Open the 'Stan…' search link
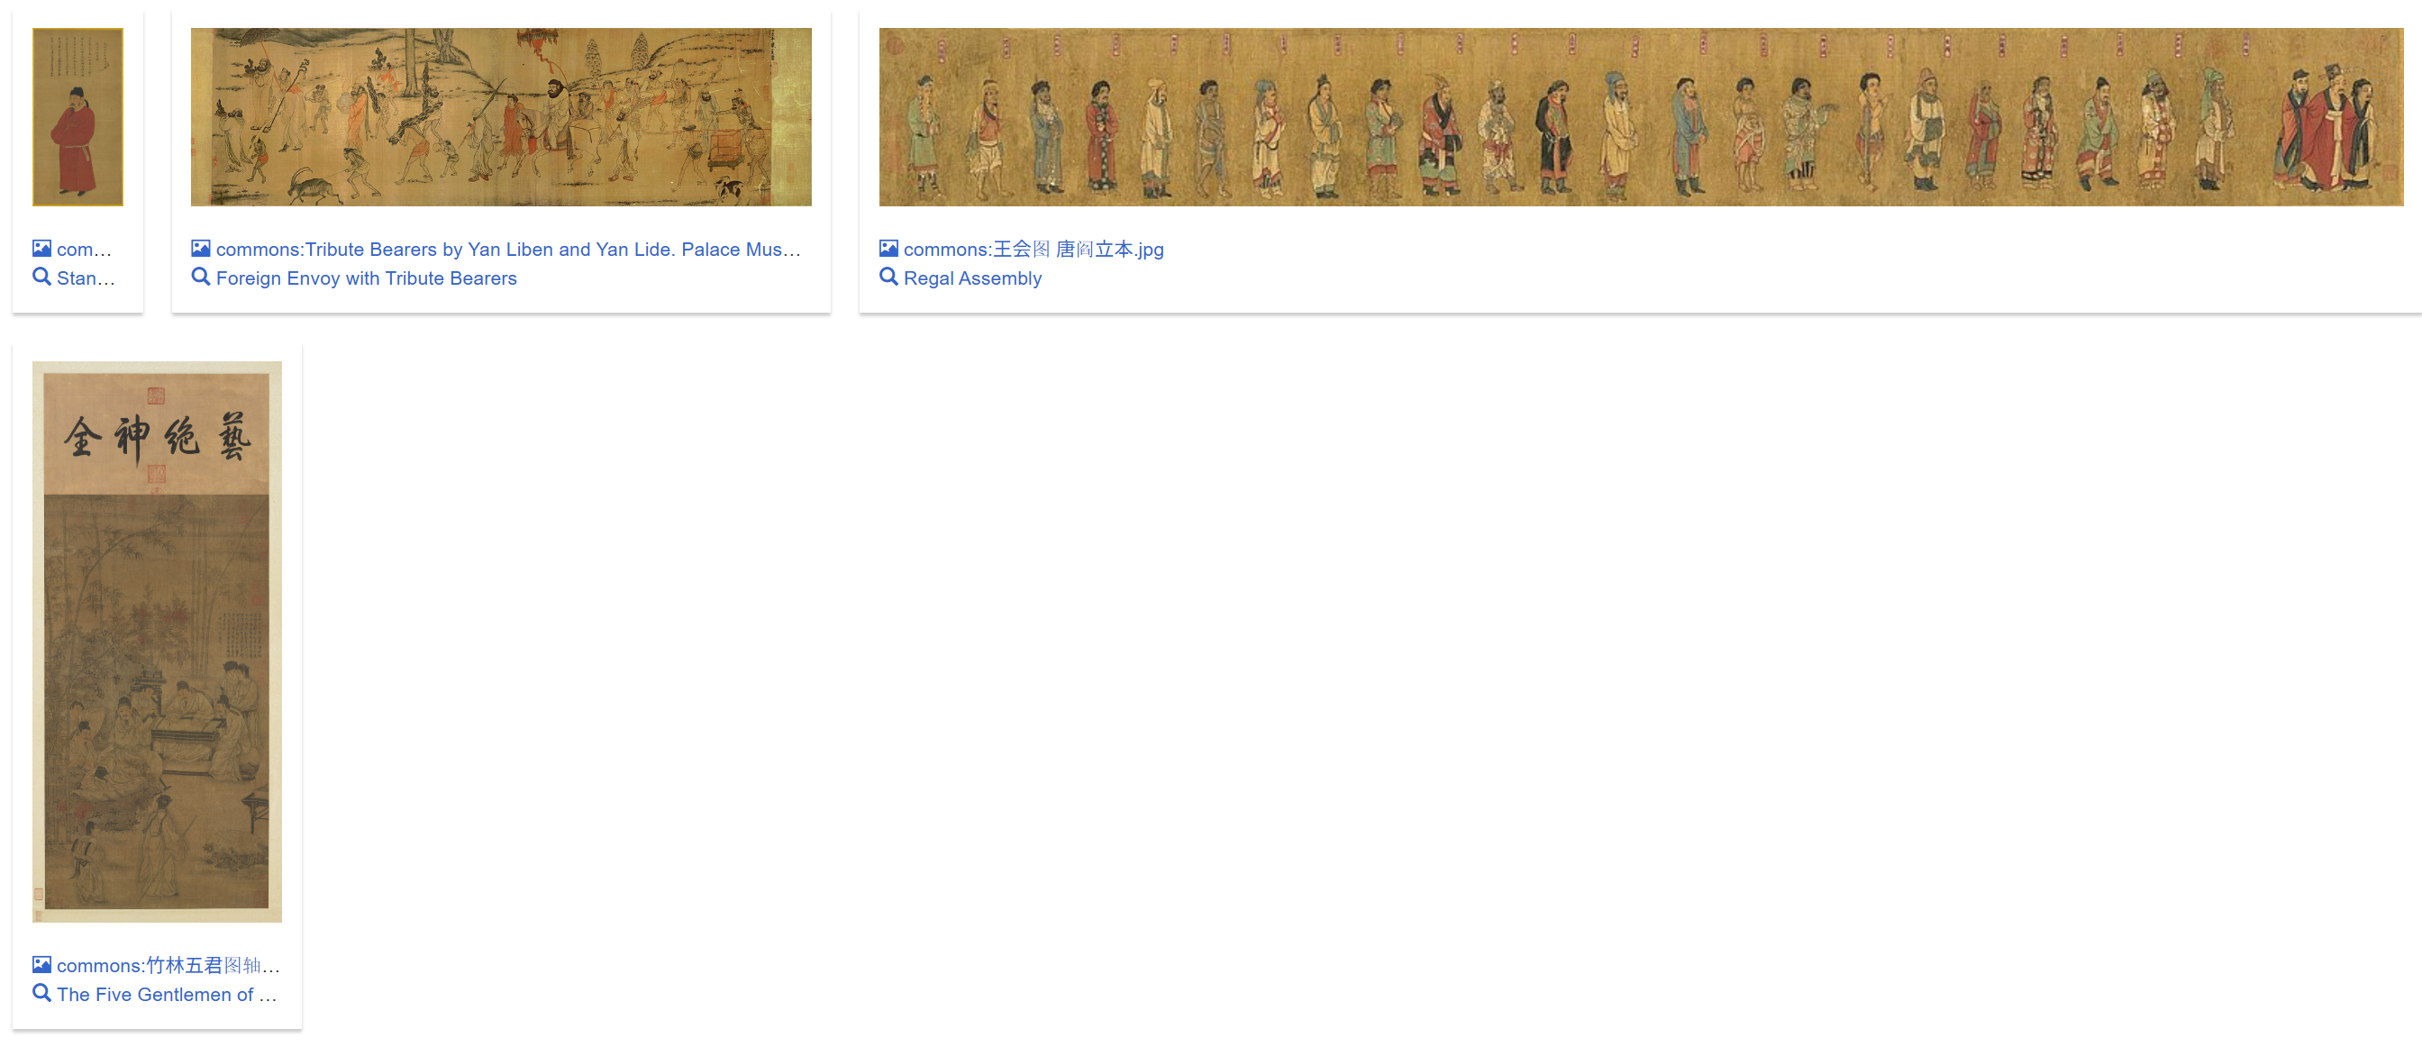 pos(86,278)
